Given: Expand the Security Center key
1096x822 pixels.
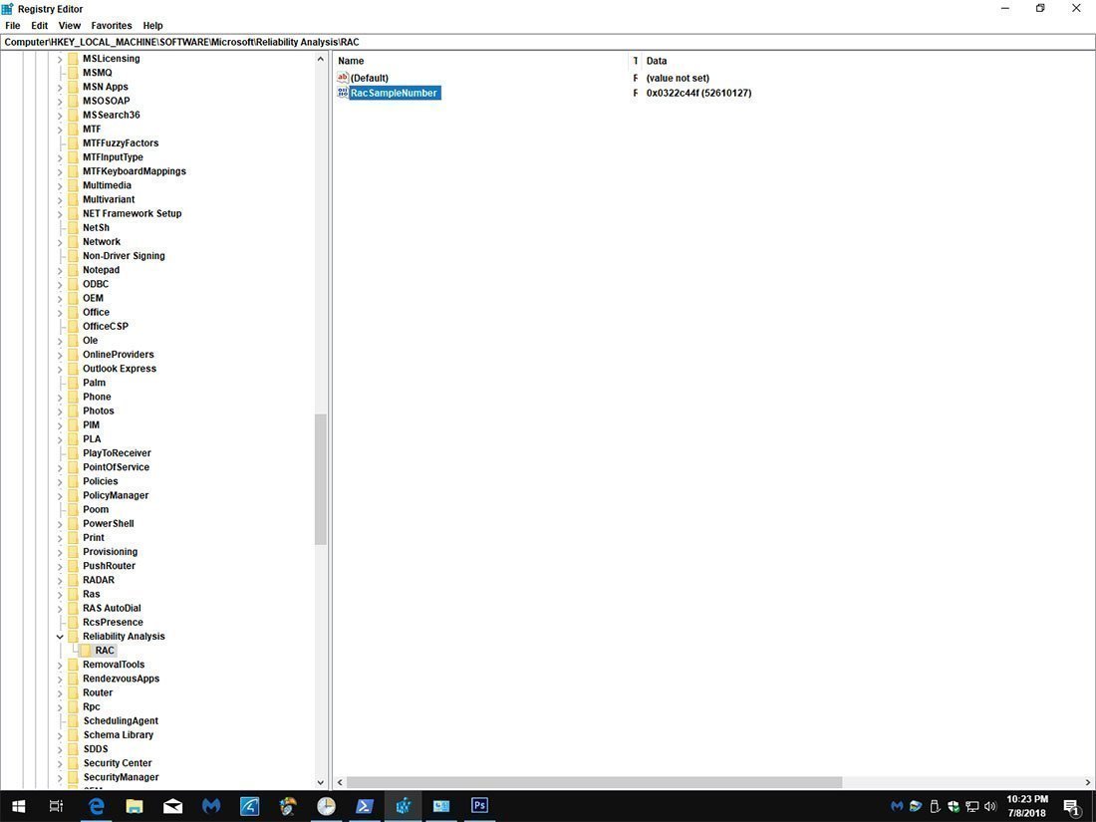Looking at the screenshot, I should click(60, 763).
